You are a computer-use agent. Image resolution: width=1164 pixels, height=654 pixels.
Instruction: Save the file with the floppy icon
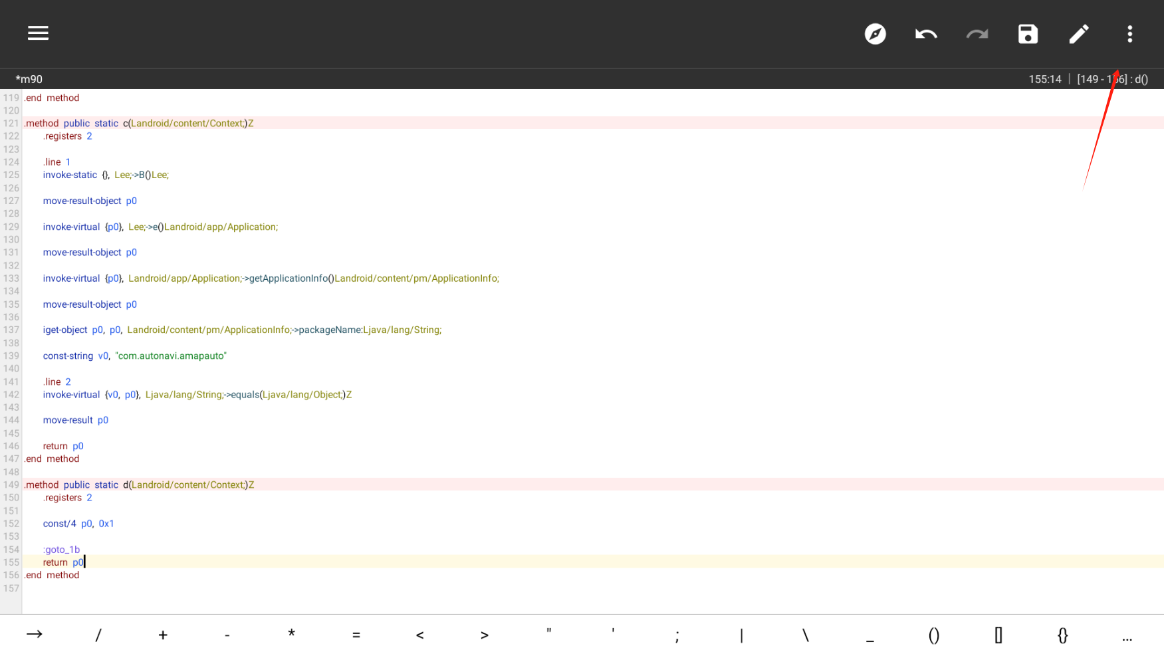(x=1028, y=34)
